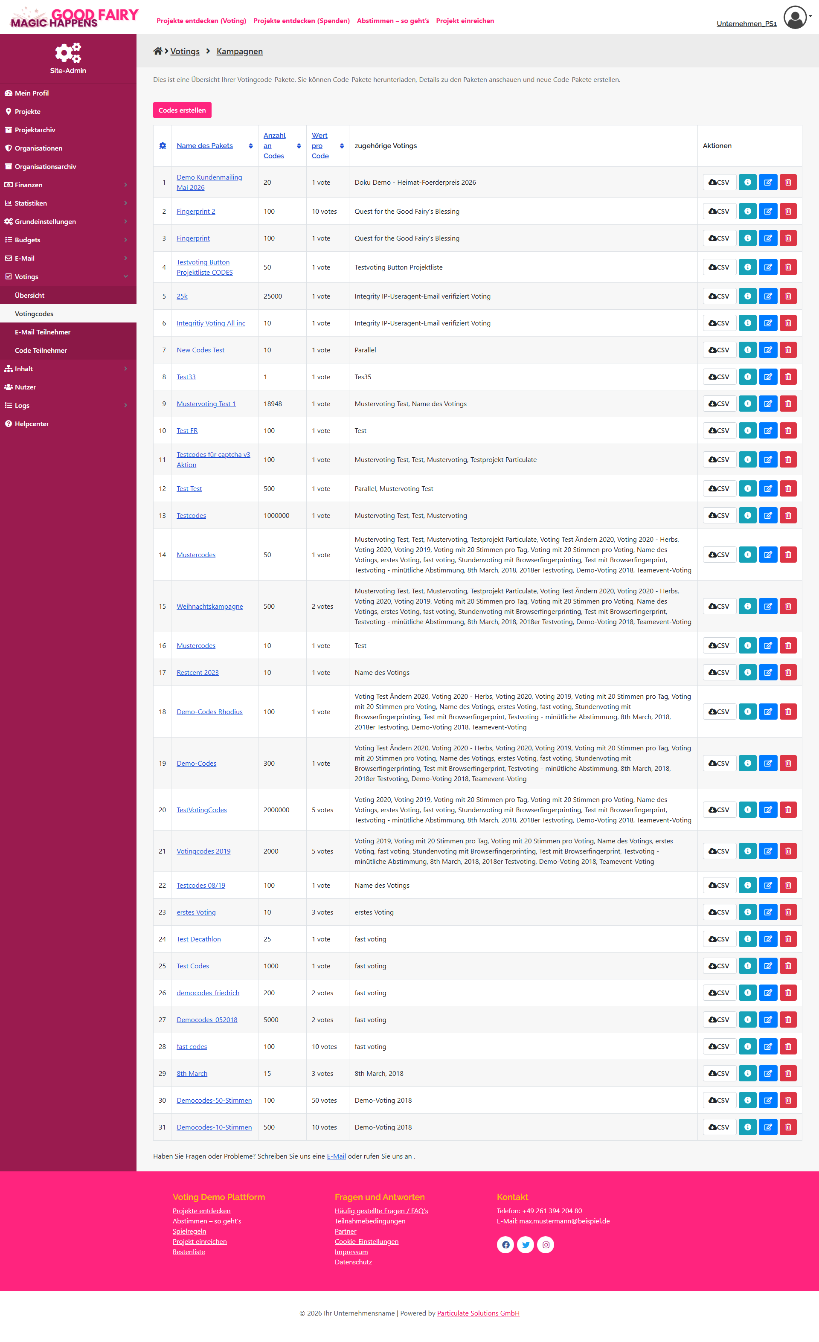This screenshot has height=1342, width=819.
Task: Sort table by Name des Pakets arrows
Action: click(250, 146)
